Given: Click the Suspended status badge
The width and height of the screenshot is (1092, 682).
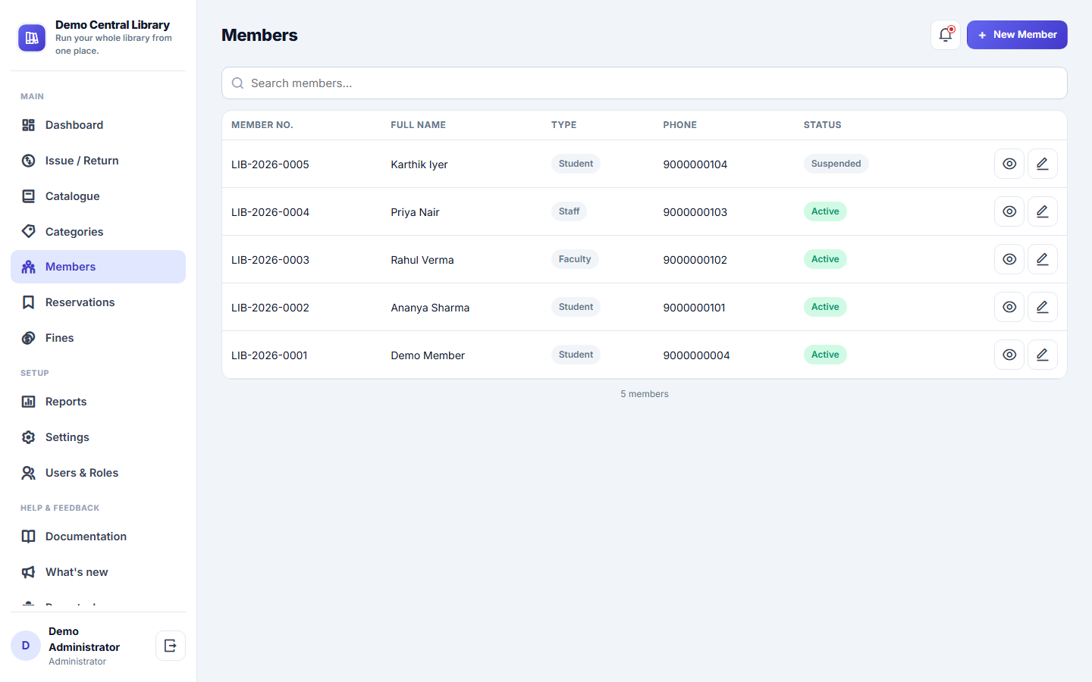Looking at the screenshot, I should pos(836,164).
